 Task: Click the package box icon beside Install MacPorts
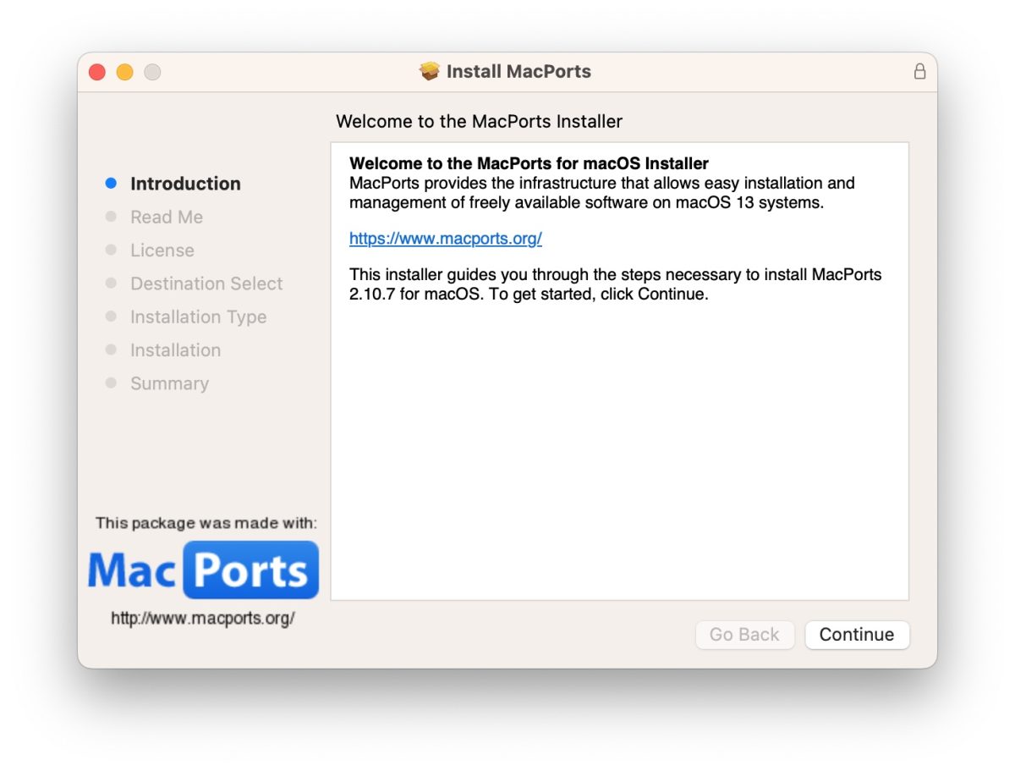(x=430, y=72)
